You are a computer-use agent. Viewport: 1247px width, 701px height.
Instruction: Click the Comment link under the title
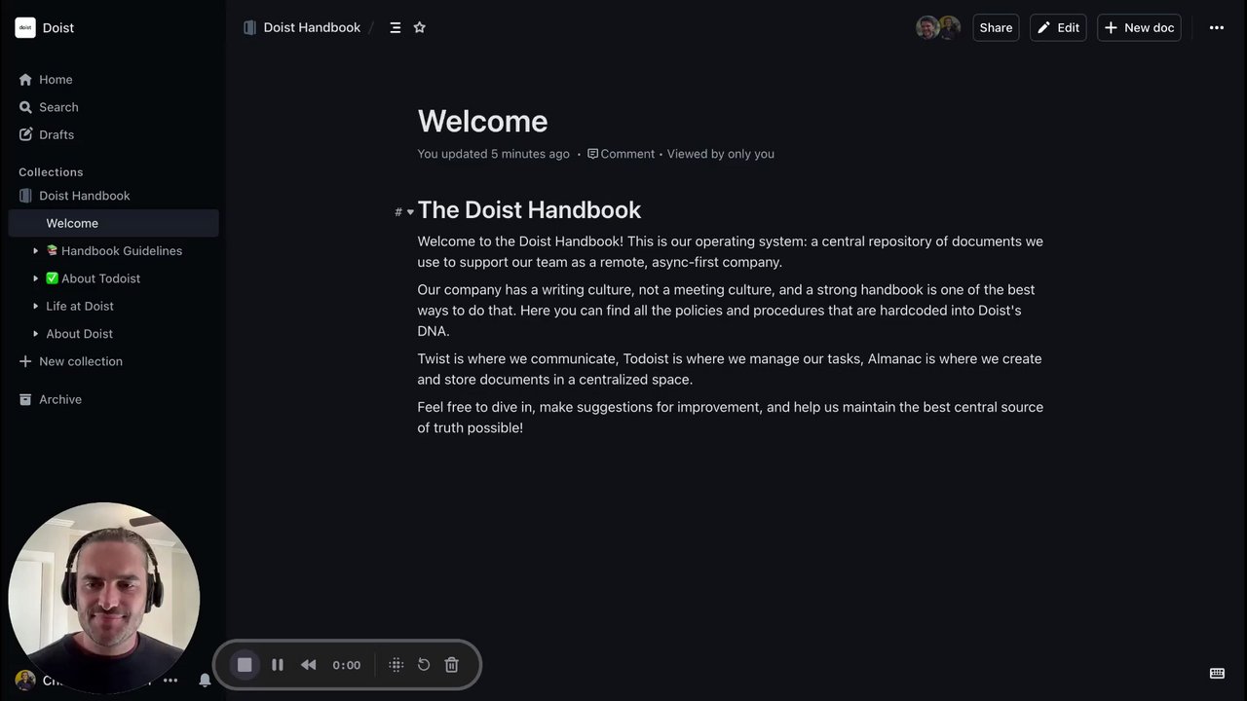point(621,154)
